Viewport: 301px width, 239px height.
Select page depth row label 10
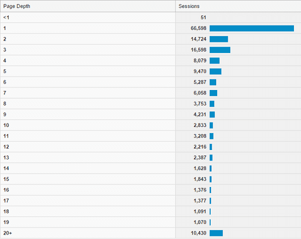(x=6, y=125)
